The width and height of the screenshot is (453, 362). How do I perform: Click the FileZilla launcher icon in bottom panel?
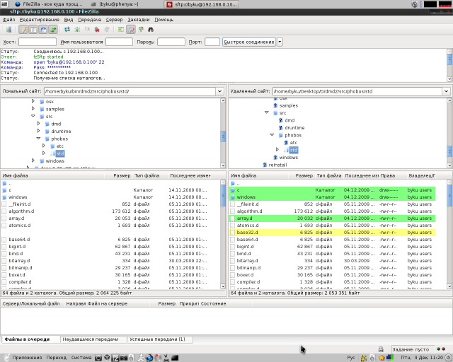(x=115, y=358)
